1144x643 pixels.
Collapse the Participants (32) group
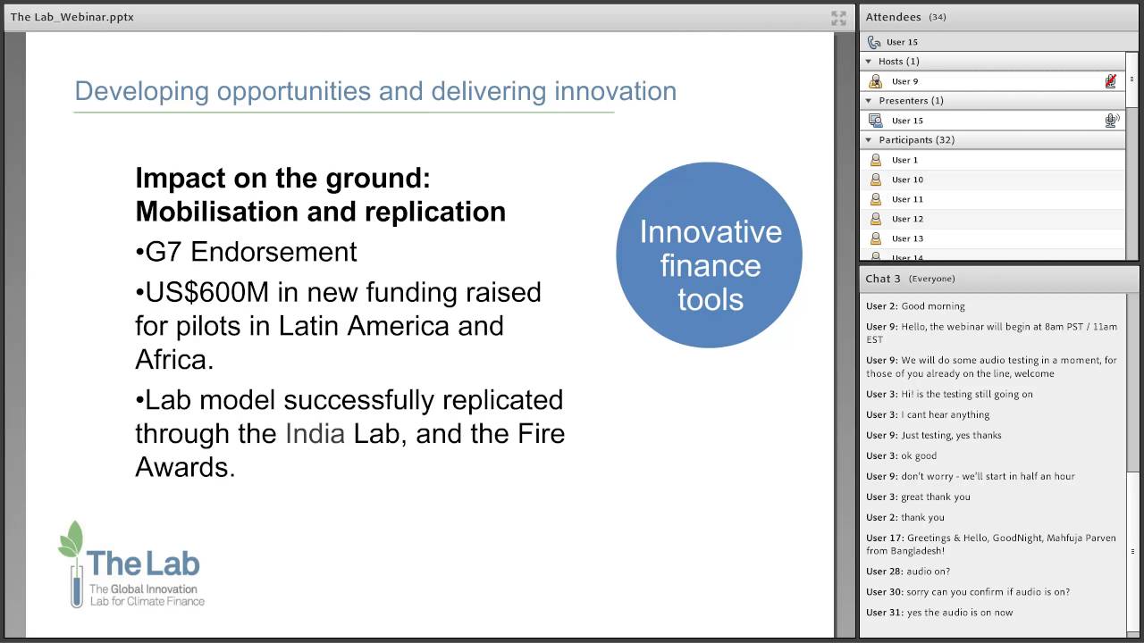[x=869, y=140]
